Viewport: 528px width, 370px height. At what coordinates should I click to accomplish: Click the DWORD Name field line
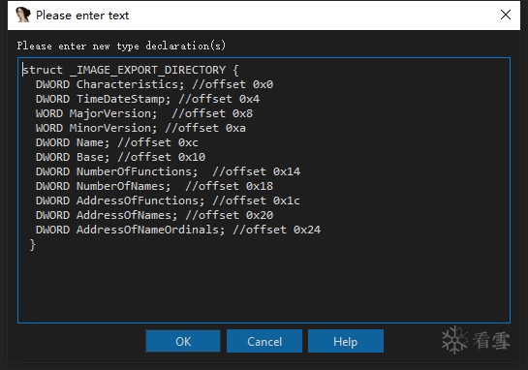coord(117,142)
